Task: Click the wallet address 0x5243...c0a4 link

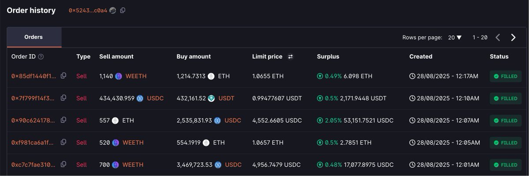Action: click(x=88, y=11)
